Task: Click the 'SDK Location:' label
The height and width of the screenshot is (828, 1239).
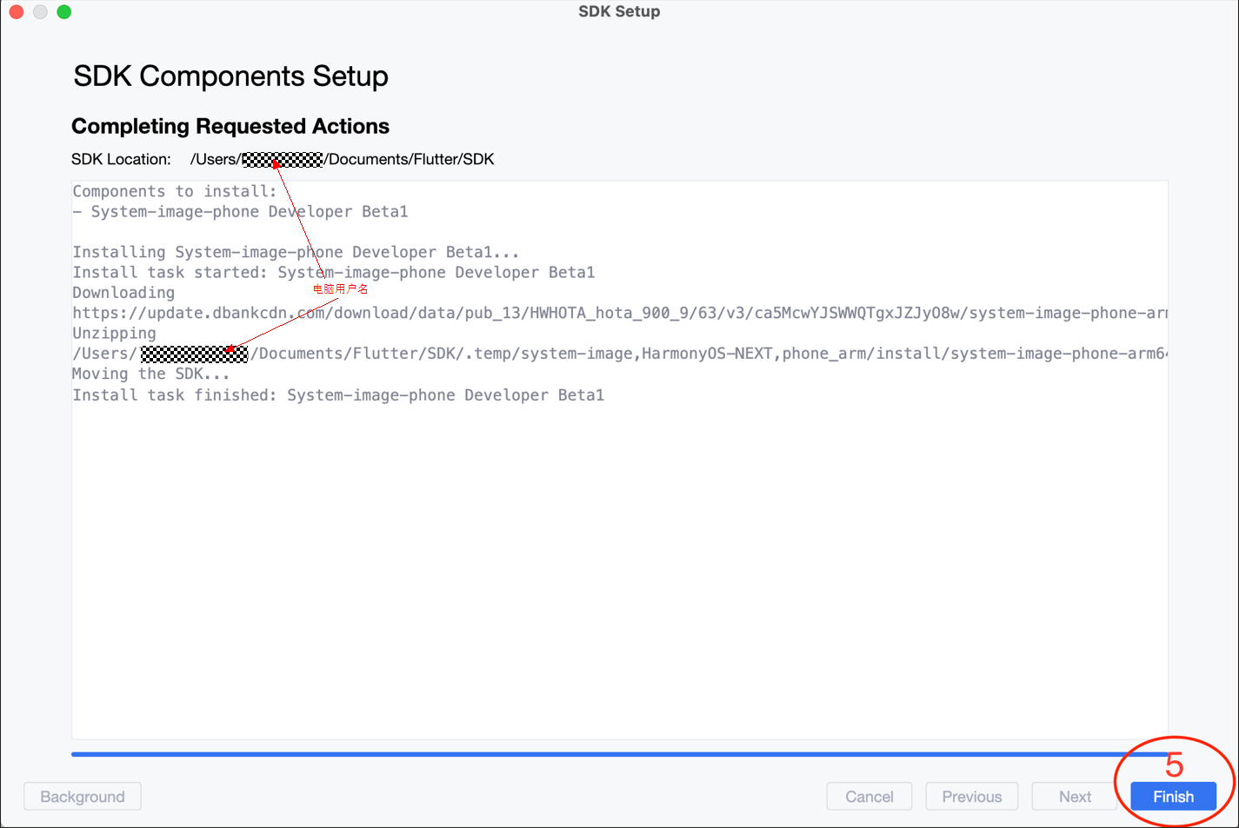Action: (x=121, y=159)
